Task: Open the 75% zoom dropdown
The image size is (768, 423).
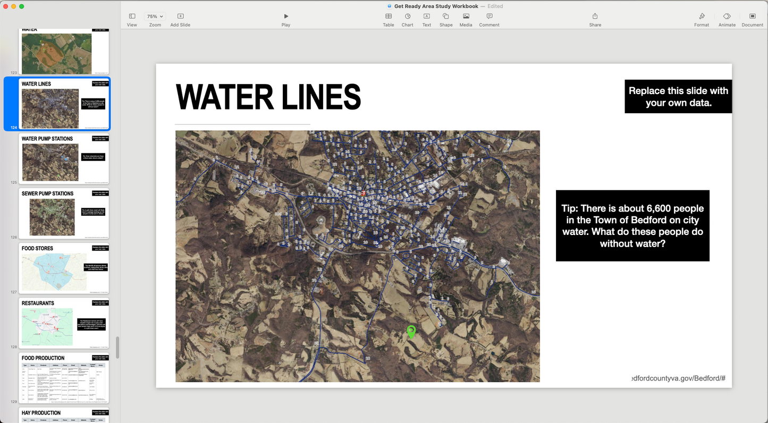Action: coord(155,16)
